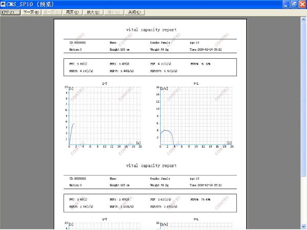Click the vertical scrollbar up arrow
This screenshot has width=307, height=230.
coord(303,18)
